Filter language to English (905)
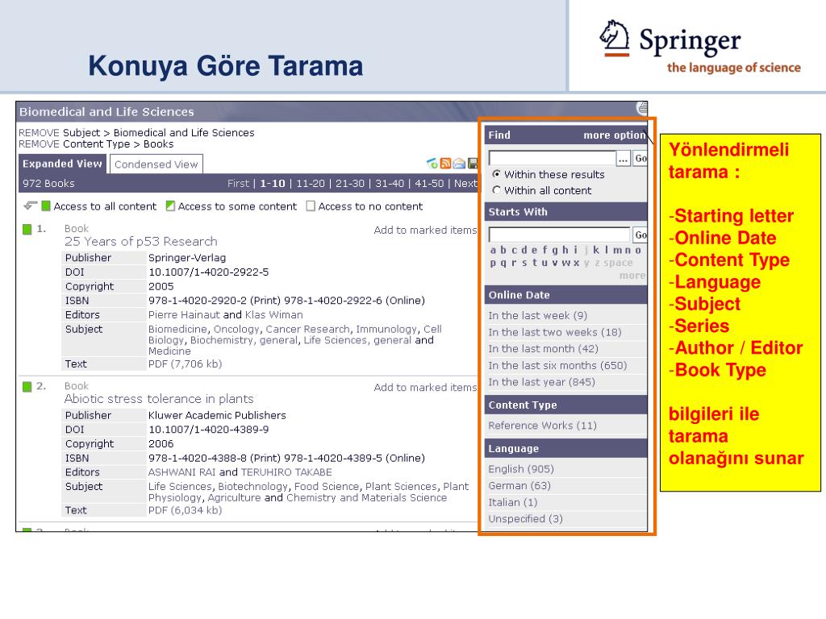 tap(521, 469)
